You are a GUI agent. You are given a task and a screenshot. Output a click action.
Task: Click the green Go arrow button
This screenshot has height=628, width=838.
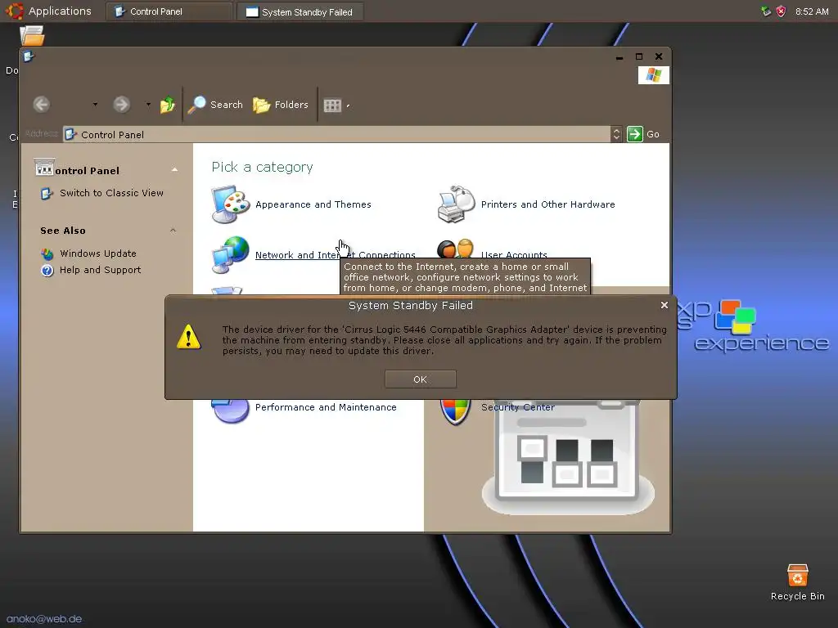click(635, 134)
